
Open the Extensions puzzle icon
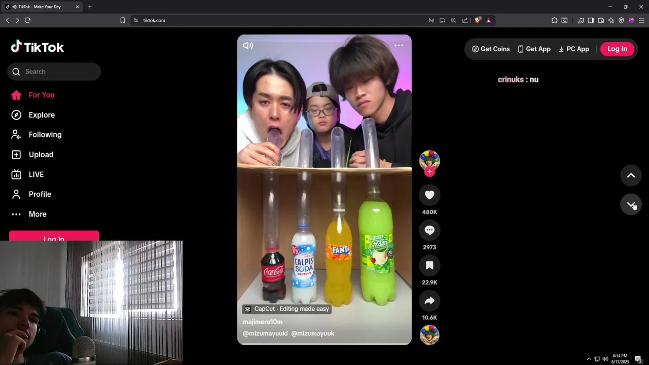tap(554, 20)
